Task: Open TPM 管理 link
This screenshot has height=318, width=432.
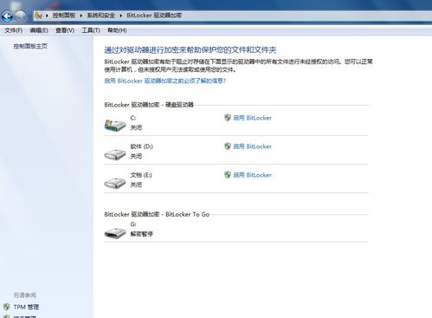Action: [26, 307]
